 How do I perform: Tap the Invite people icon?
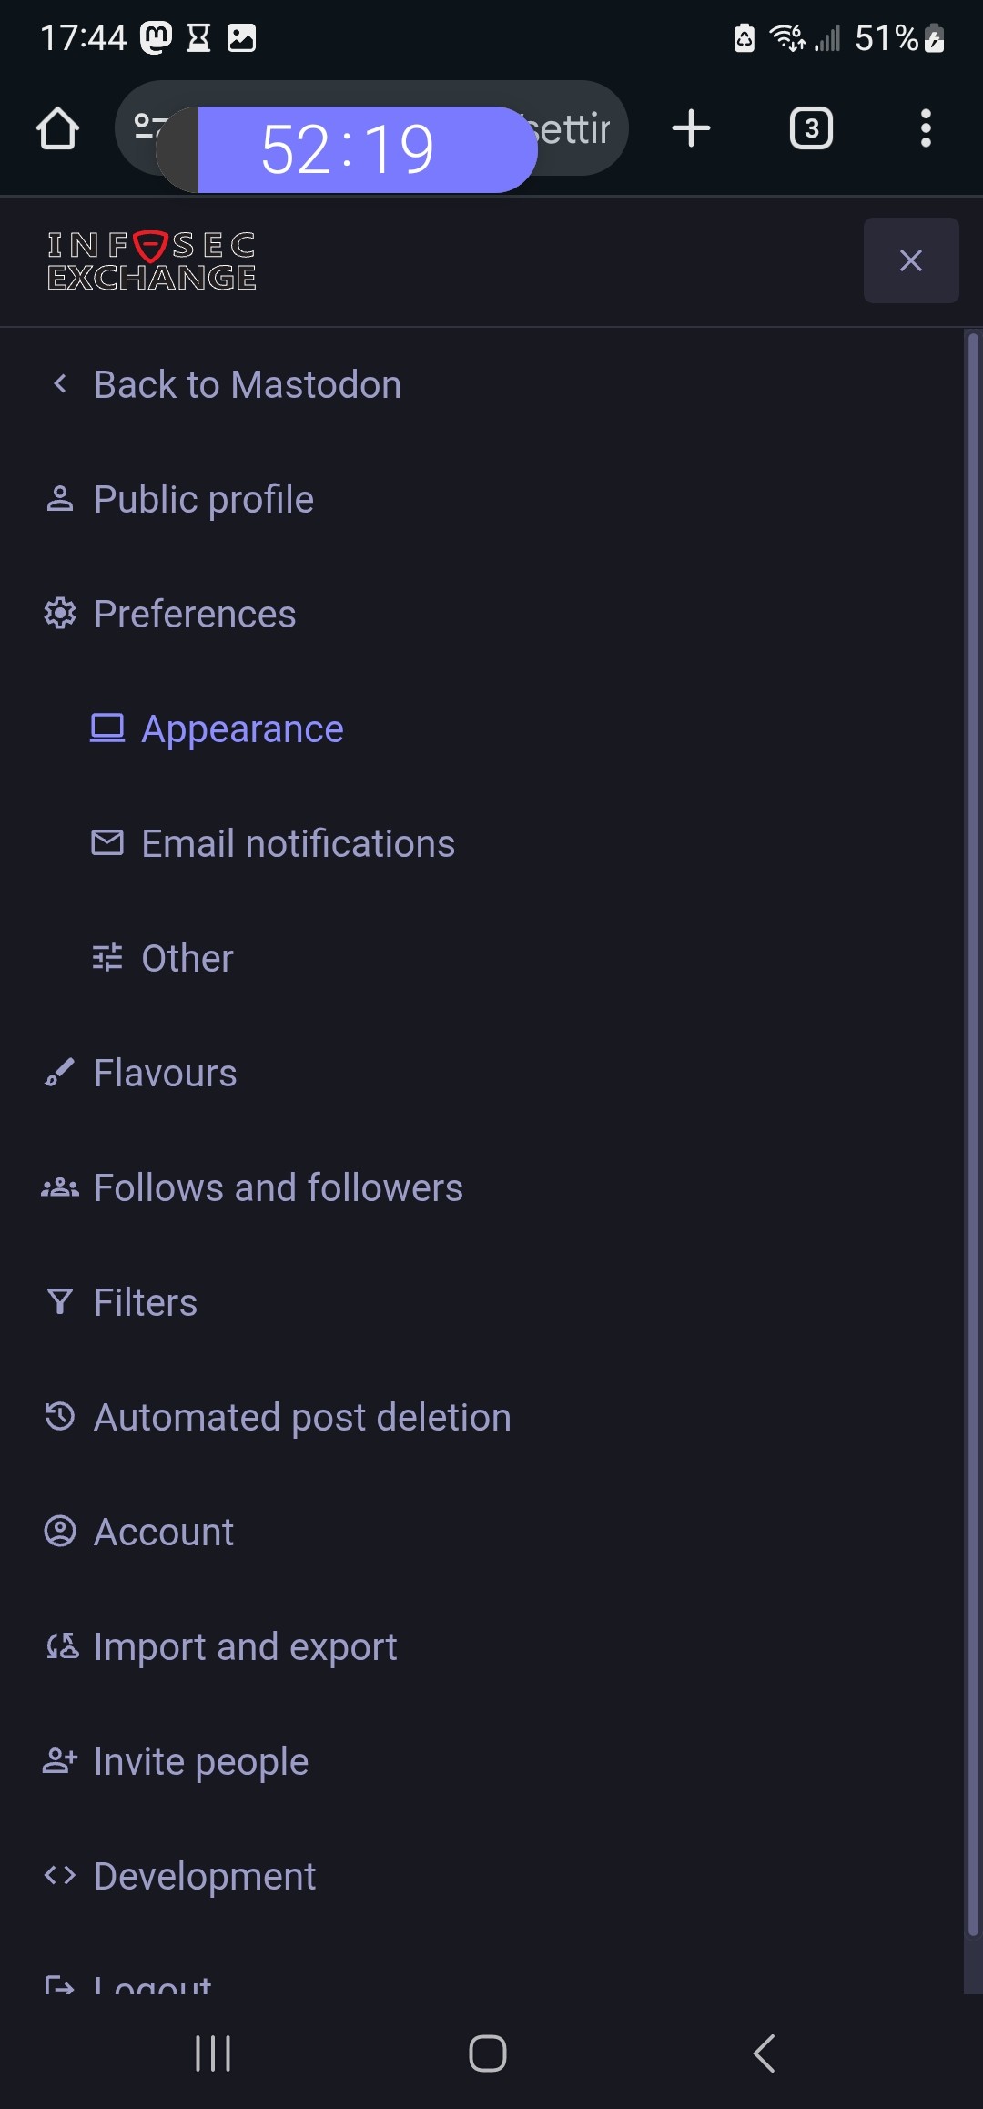tap(60, 1761)
